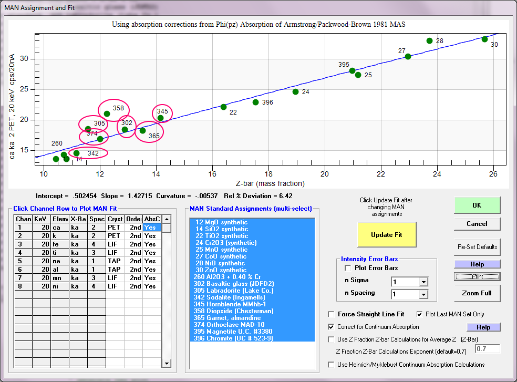Expand the n Spacing dropdown
Screen dimensions: 517x382
point(423,295)
